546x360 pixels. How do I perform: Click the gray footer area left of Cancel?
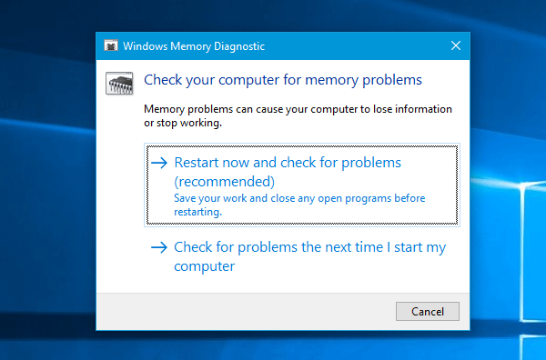[246, 311]
